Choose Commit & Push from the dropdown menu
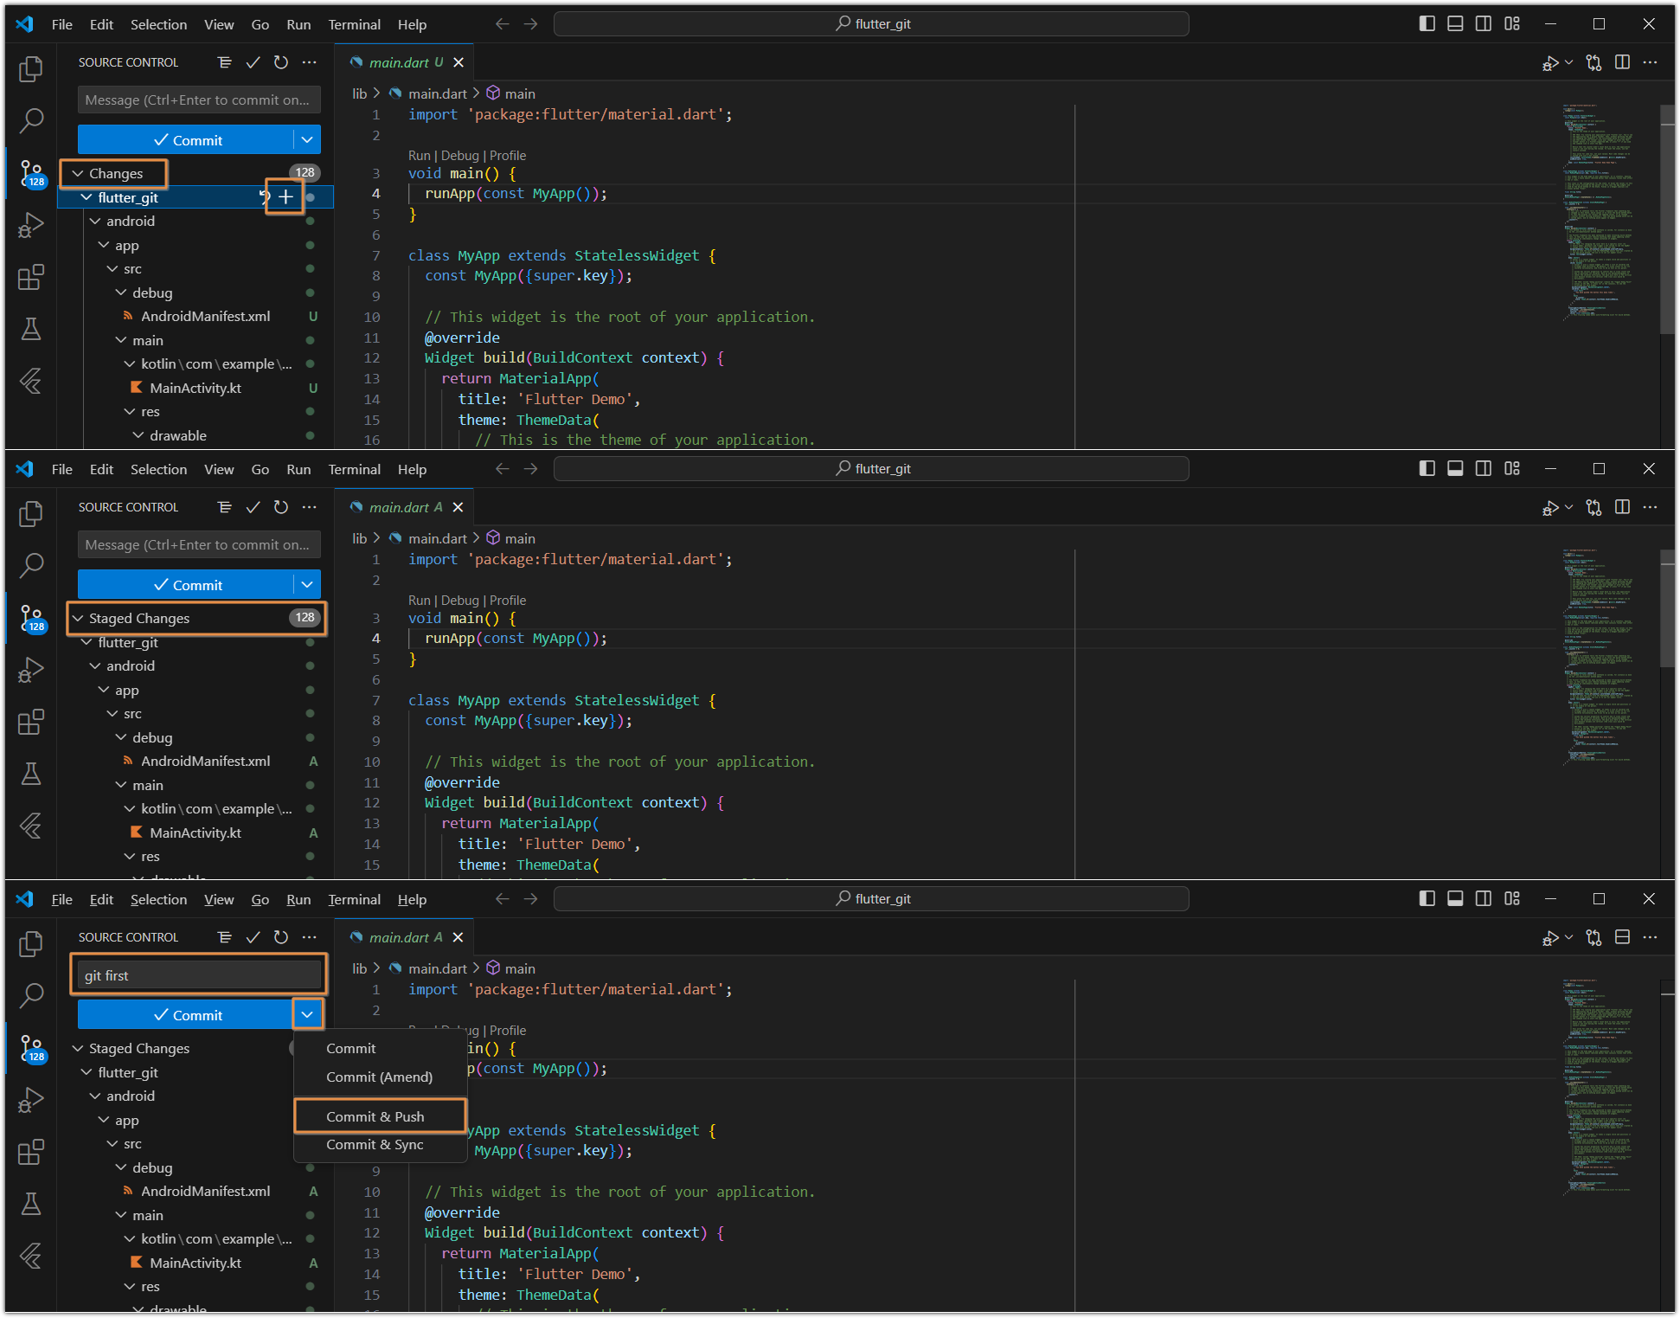 click(375, 1116)
